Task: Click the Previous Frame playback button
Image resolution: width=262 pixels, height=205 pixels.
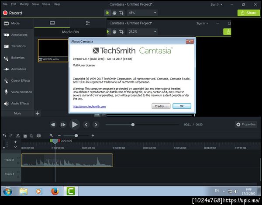Action: tap(53, 125)
